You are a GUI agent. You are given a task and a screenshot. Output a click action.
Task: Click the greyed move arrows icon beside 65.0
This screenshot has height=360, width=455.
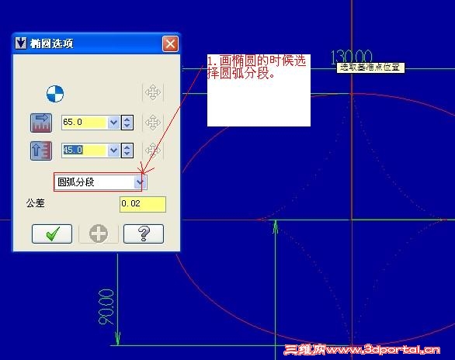pyautogui.click(x=153, y=123)
